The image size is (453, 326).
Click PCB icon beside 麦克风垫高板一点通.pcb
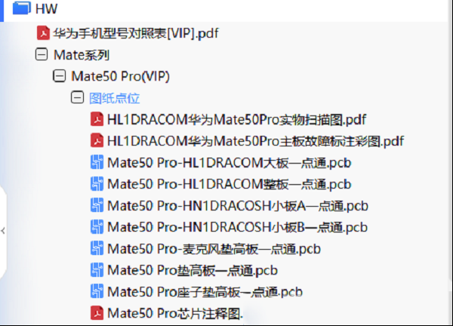pyautogui.click(x=97, y=248)
